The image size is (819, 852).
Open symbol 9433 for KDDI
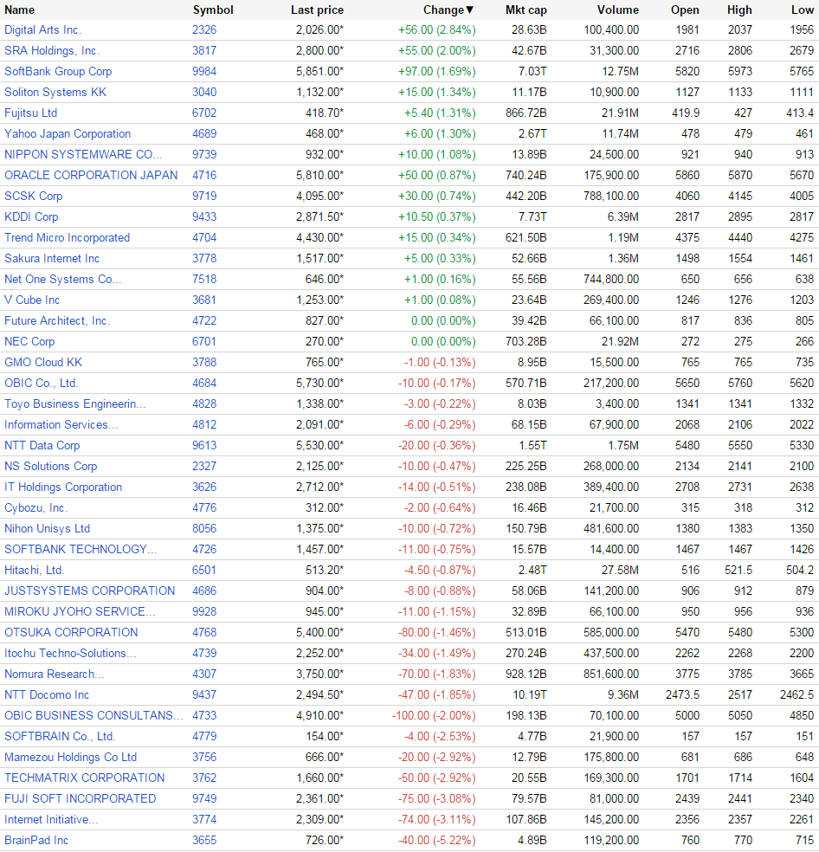click(x=204, y=216)
